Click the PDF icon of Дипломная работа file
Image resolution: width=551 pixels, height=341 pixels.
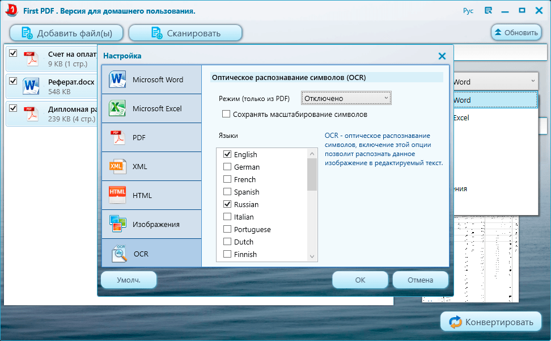pyautogui.click(x=31, y=113)
